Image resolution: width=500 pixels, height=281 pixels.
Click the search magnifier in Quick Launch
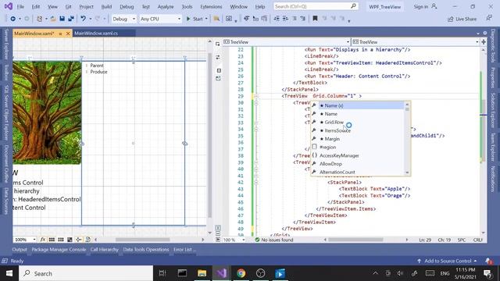click(353, 6)
